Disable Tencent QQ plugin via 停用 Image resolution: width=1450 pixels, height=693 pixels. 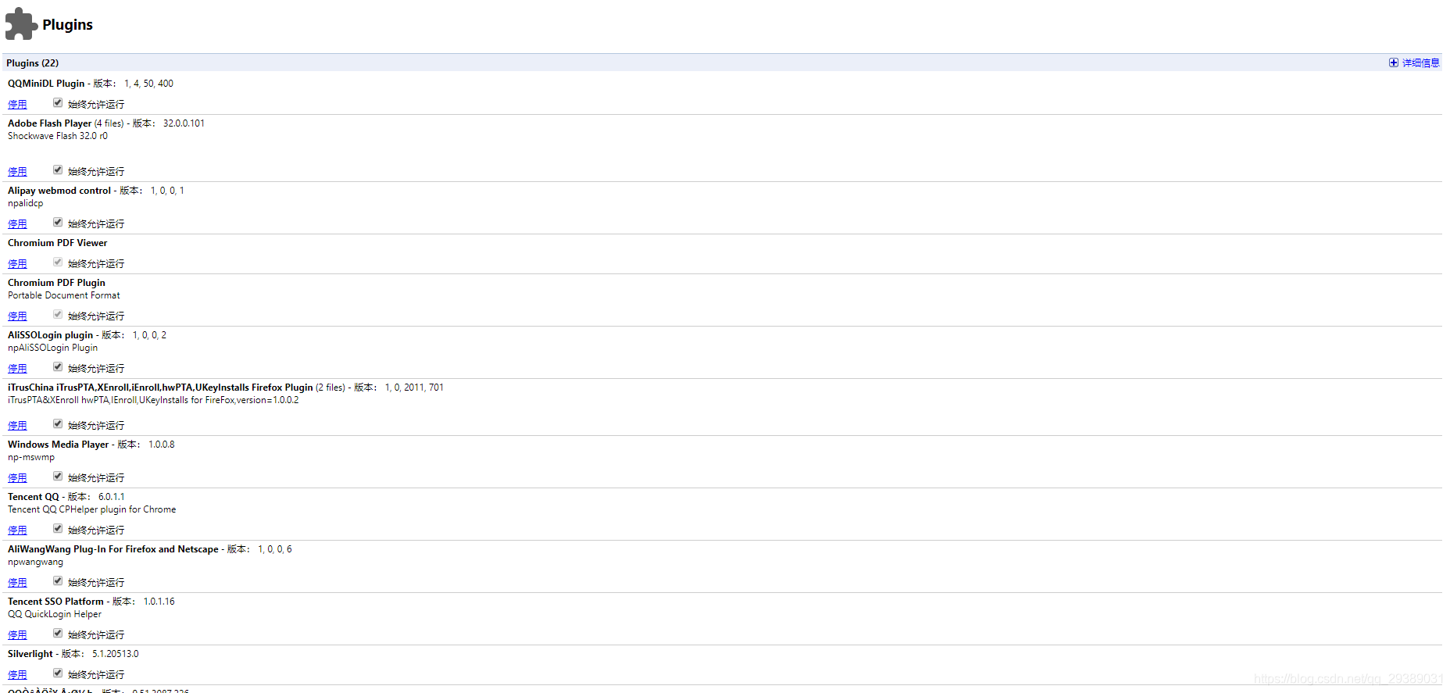coord(17,530)
